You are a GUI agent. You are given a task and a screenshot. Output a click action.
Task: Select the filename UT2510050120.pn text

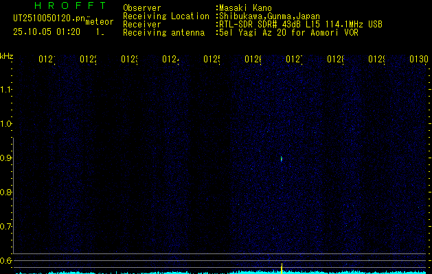tap(49, 18)
